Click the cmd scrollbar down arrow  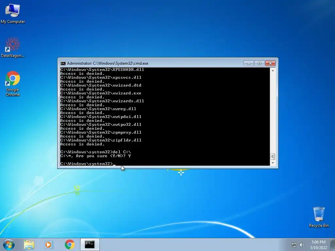273,163
